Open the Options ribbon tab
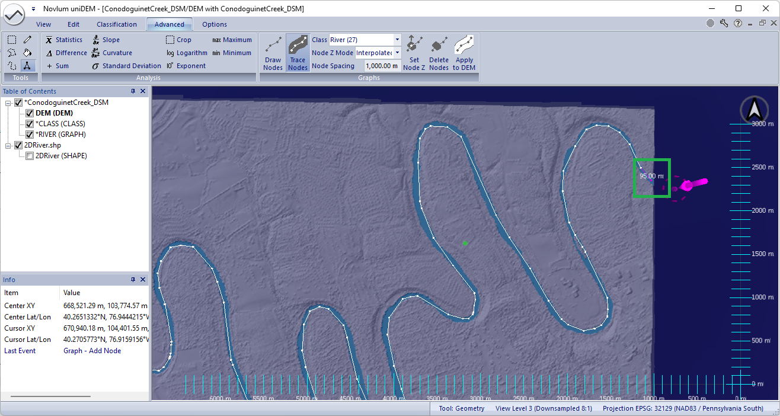Viewport: 780px width, 416px height. (x=215, y=24)
